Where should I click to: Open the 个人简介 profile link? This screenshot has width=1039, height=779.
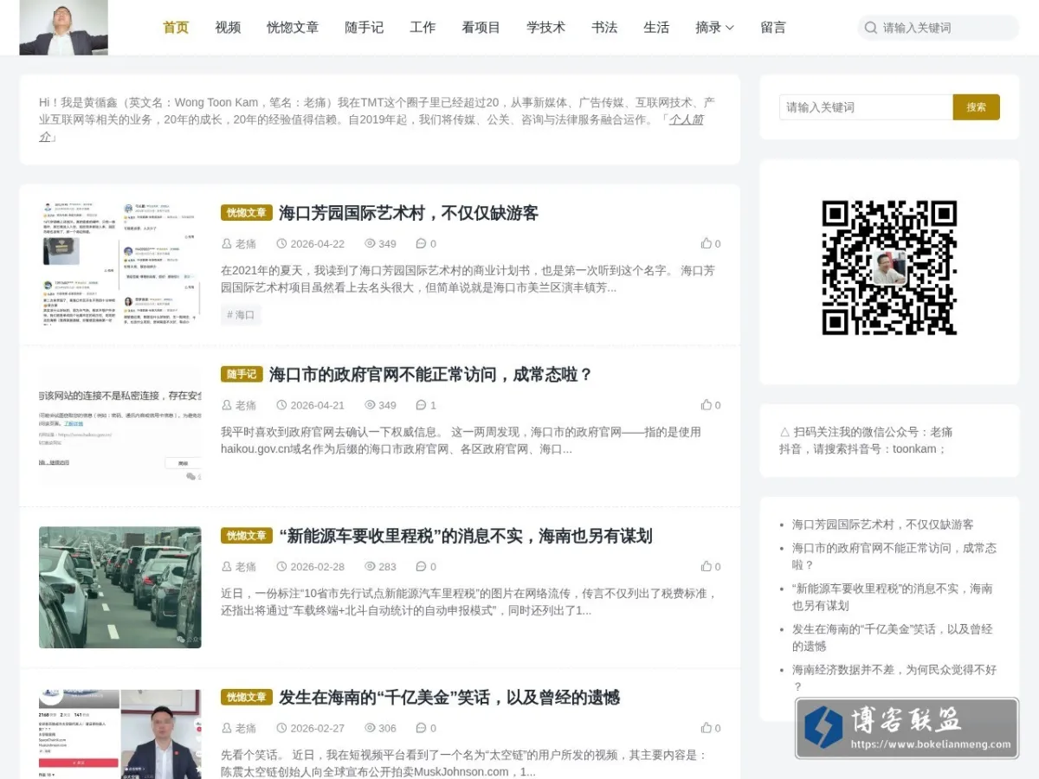(x=686, y=119)
